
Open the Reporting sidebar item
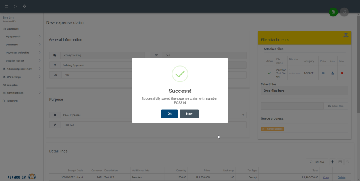(12, 101)
